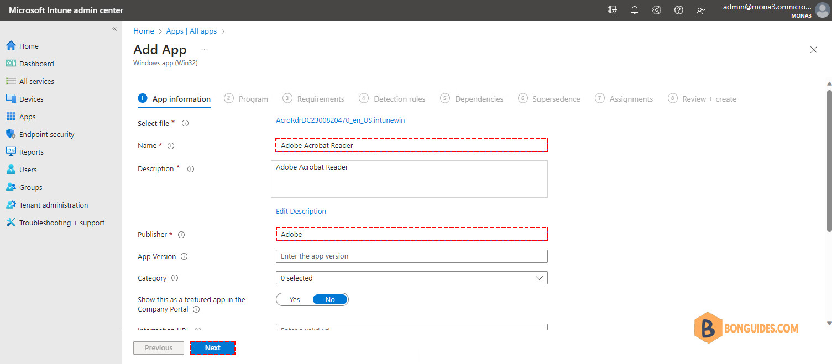The width and height of the screenshot is (832, 364).
Task: Click scrollbar up arrow
Action: [829, 83]
